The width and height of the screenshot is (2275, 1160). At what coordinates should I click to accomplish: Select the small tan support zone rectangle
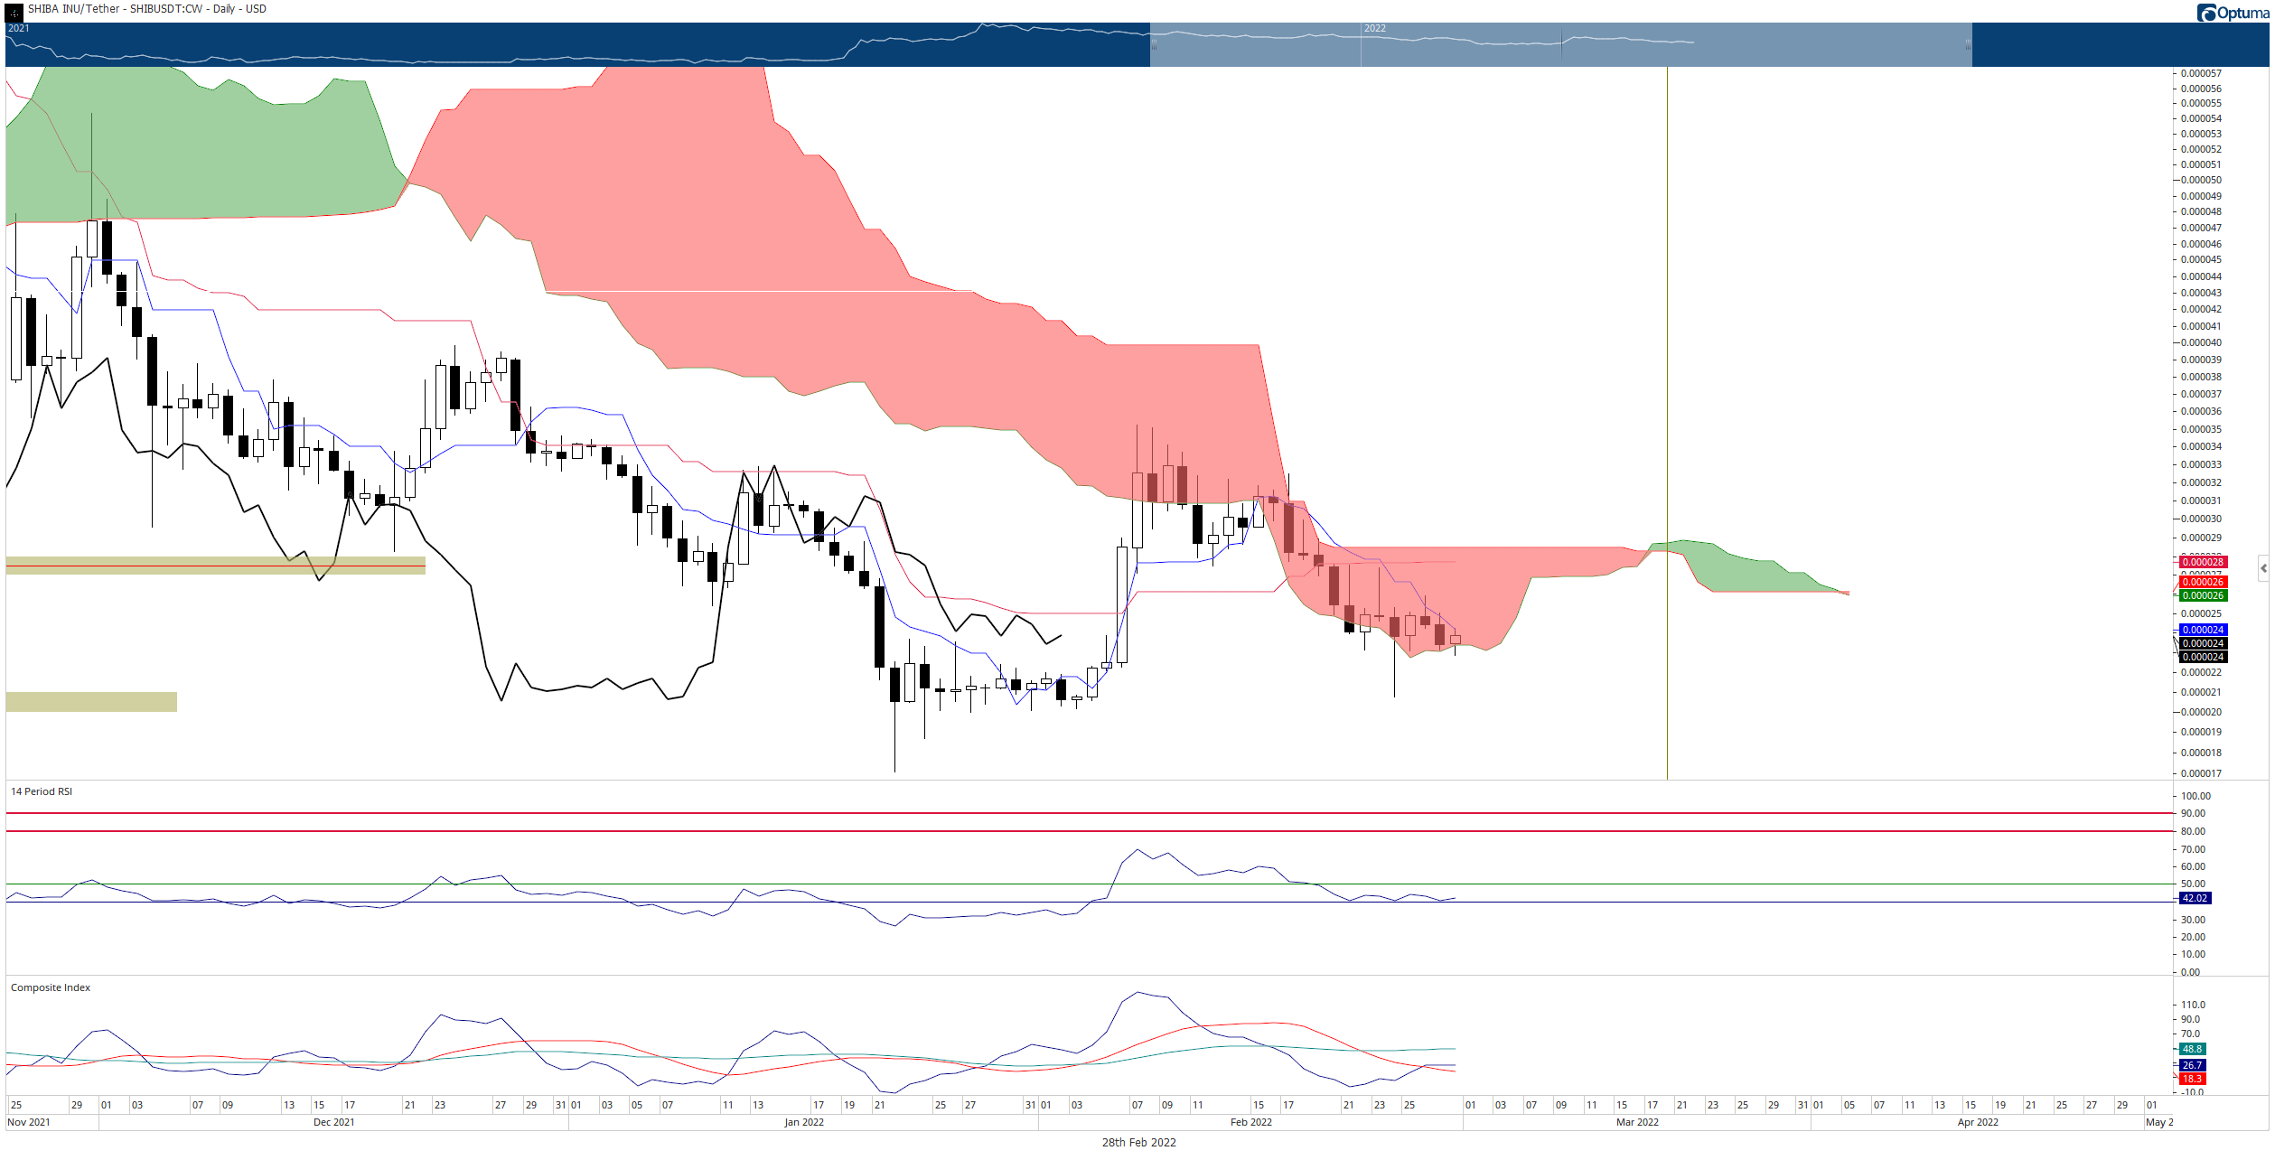(91, 702)
